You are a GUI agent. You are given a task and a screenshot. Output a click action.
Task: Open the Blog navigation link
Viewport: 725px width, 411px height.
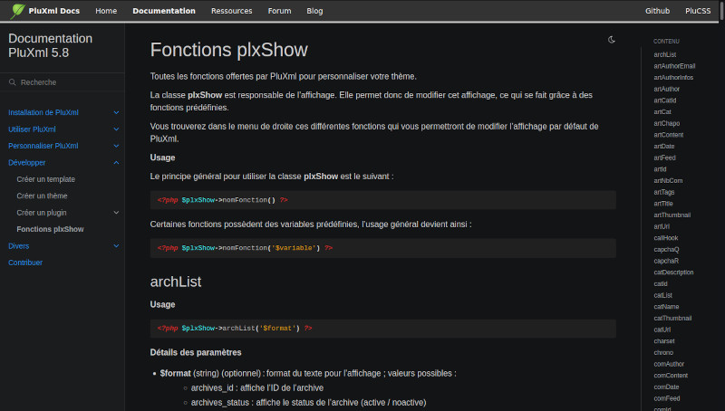pos(314,11)
